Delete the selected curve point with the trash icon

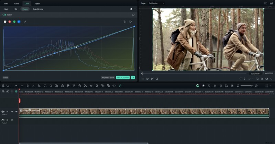point(124,22)
